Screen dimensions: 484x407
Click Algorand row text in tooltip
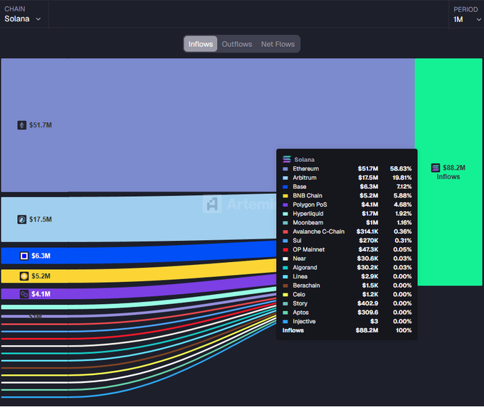(305, 268)
